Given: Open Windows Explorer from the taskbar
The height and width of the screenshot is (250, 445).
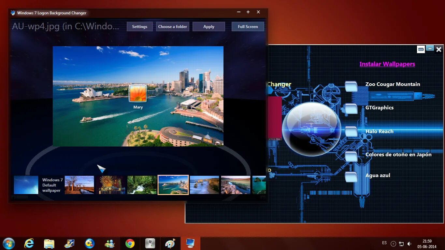Looking at the screenshot, I should 49,243.
